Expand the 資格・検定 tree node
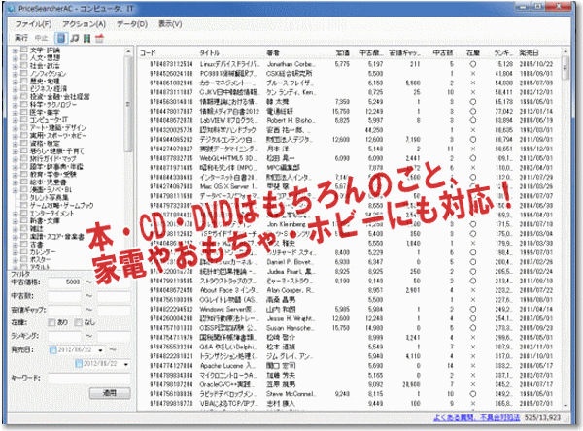This screenshot has width=583, height=431. click(x=16, y=144)
